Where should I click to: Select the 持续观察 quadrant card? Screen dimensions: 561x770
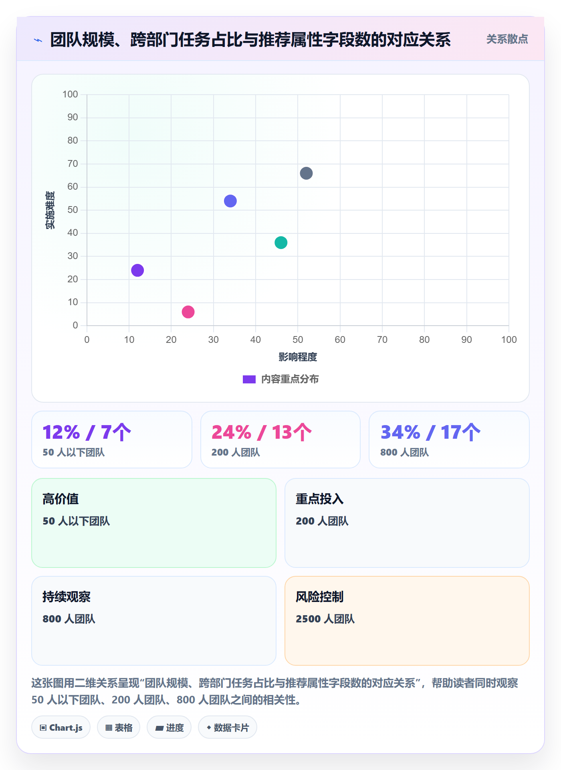(x=154, y=621)
